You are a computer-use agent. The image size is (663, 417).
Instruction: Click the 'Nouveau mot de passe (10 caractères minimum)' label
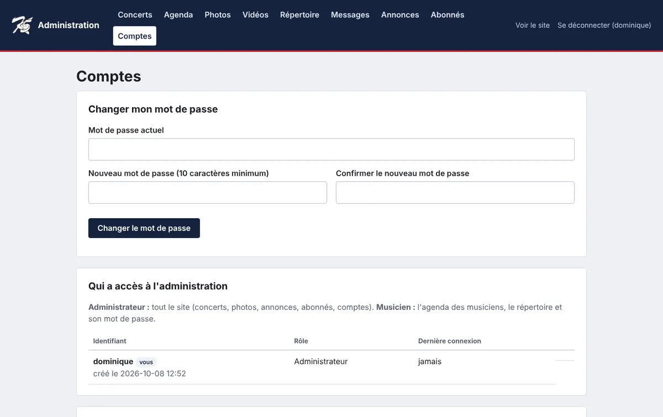click(x=178, y=173)
